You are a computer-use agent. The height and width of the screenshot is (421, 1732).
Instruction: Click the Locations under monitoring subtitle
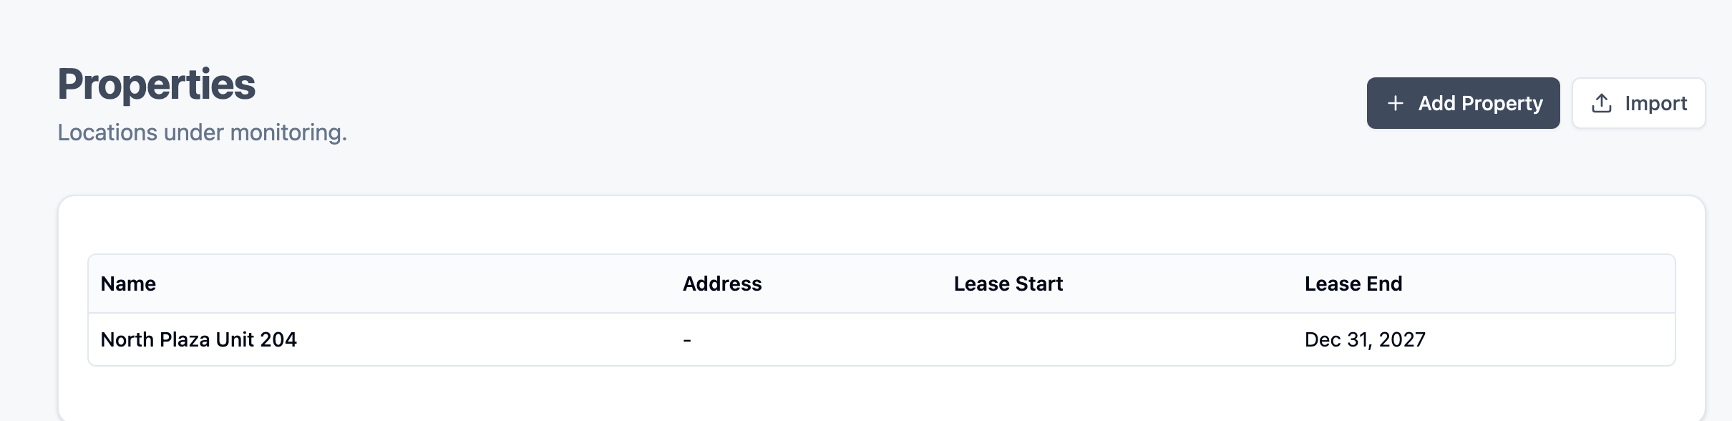(203, 133)
